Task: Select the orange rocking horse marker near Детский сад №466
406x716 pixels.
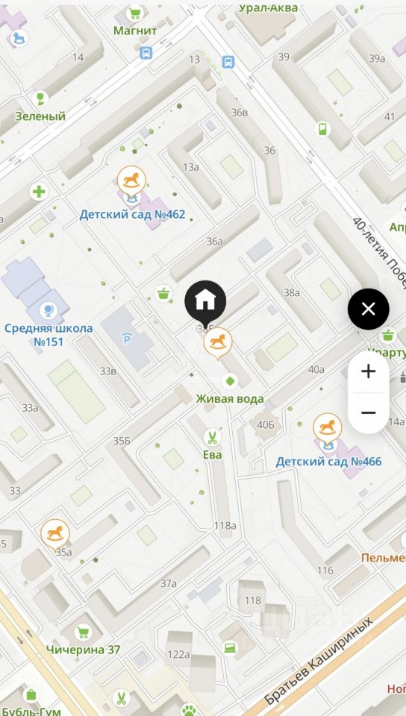Action: tap(328, 428)
